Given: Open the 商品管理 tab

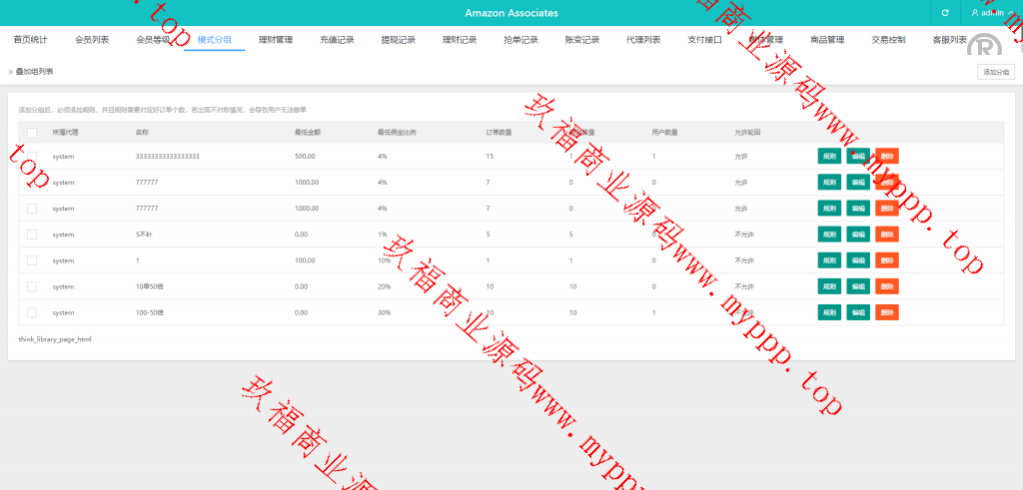Looking at the screenshot, I should click(x=827, y=40).
